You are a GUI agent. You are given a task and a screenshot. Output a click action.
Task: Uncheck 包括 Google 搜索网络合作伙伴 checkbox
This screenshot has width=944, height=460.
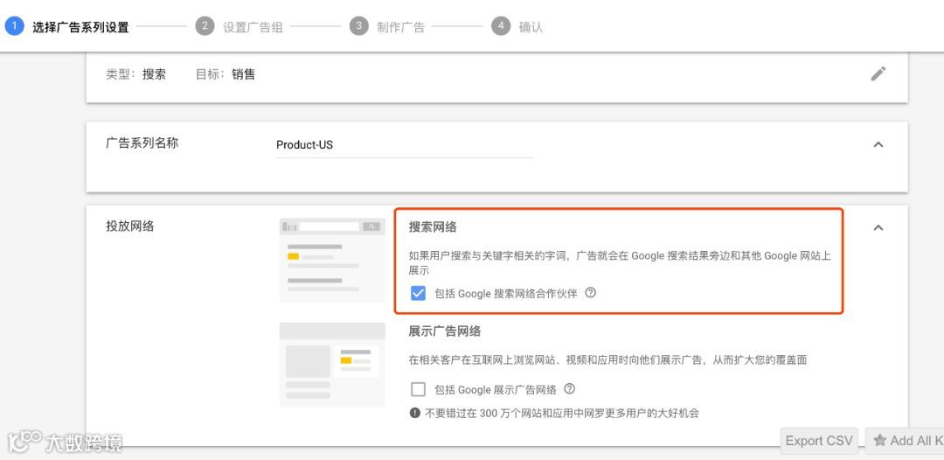[418, 293]
